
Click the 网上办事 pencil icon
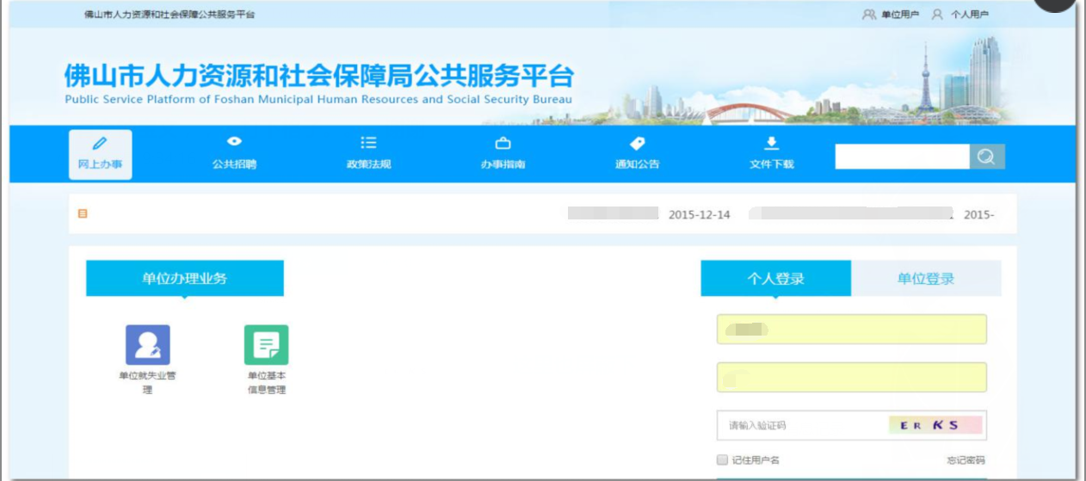point(100,143)
